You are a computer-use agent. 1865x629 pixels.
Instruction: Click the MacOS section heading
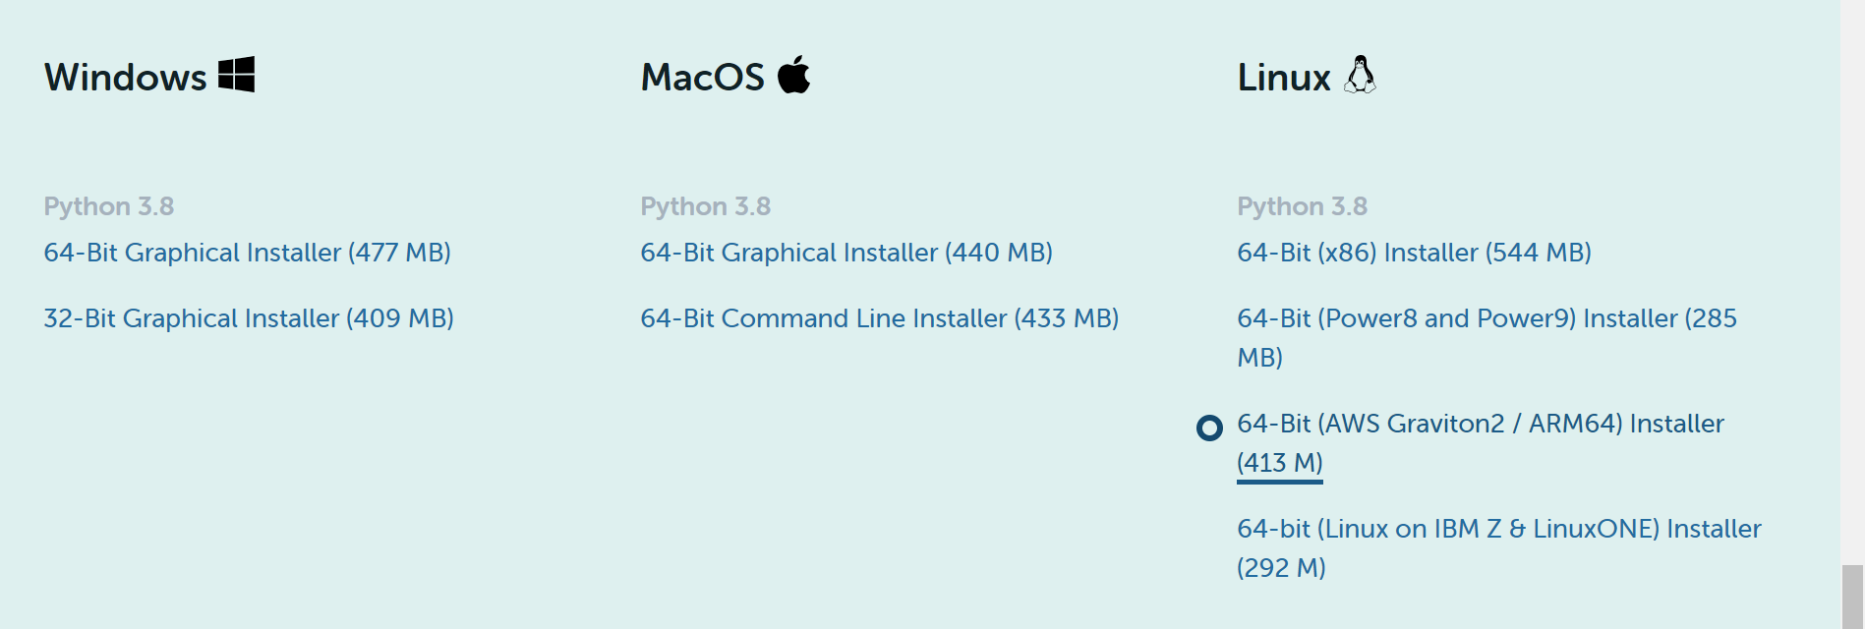[x=702, y=77]
